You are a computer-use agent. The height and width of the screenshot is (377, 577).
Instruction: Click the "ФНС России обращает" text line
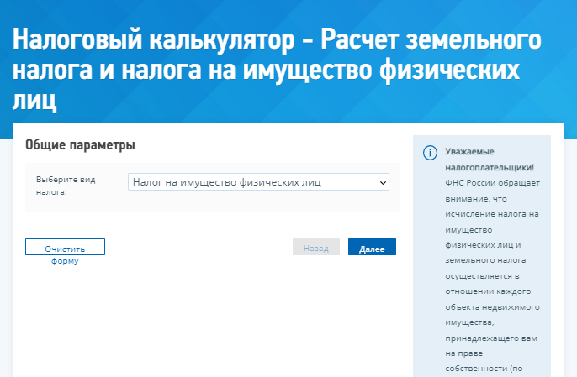click(489, 182)
